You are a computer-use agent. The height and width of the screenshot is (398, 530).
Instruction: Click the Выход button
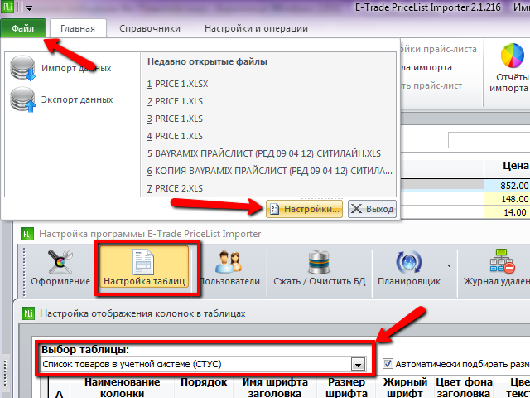[372, 209]
